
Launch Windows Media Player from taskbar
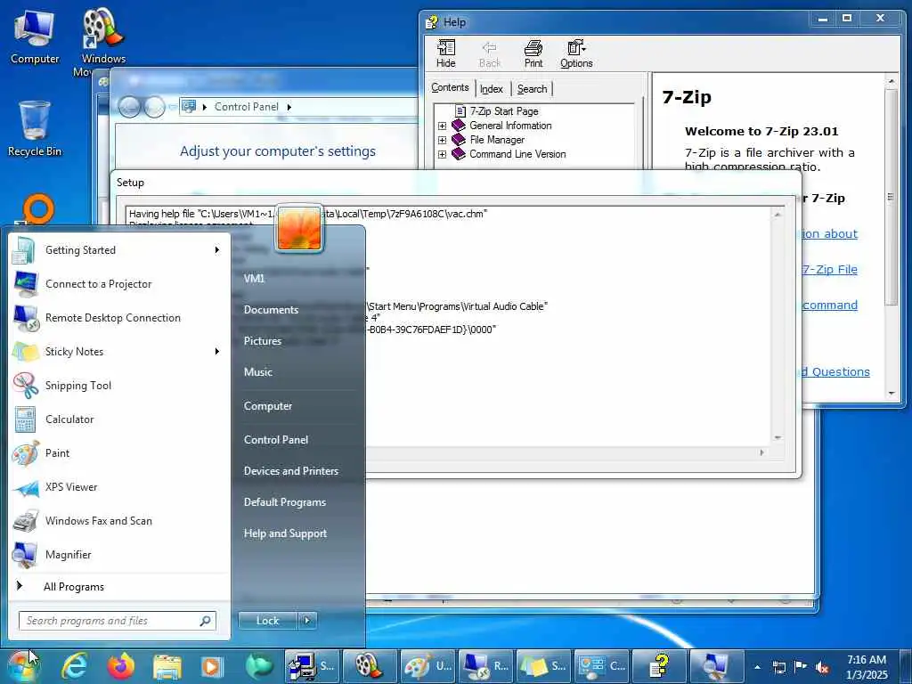coord(212,666)
